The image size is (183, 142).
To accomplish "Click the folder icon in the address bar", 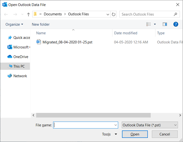I will click(35, 14).
